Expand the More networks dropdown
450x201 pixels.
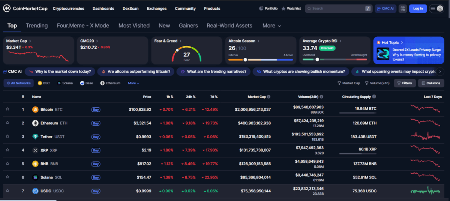133,83
